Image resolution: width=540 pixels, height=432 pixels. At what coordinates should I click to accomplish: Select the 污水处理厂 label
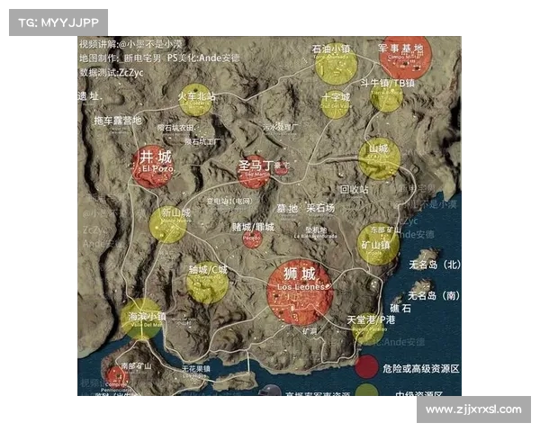tap(280, 127)
